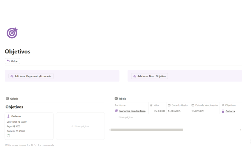The width and height of the screenshot is (251, 167).
Task: Switch to the Galeria view tab
Action: coord(12,99)
